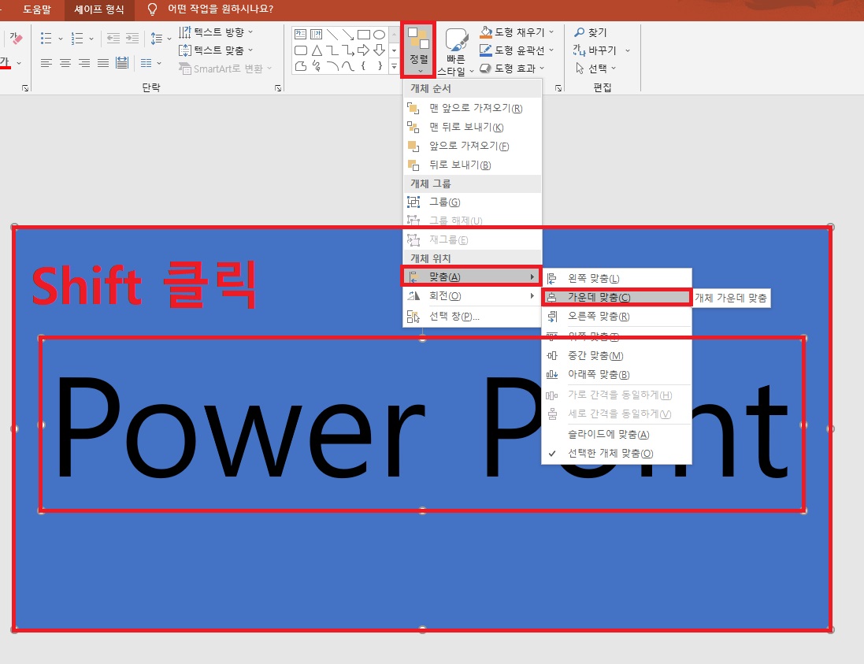Center the paragraph text

[x=65, y=63]
